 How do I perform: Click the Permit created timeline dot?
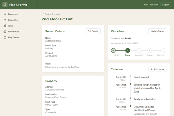pyautogui.click(x=130, y=76)
